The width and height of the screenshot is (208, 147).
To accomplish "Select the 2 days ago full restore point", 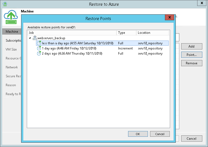I will tap(72, 54).
